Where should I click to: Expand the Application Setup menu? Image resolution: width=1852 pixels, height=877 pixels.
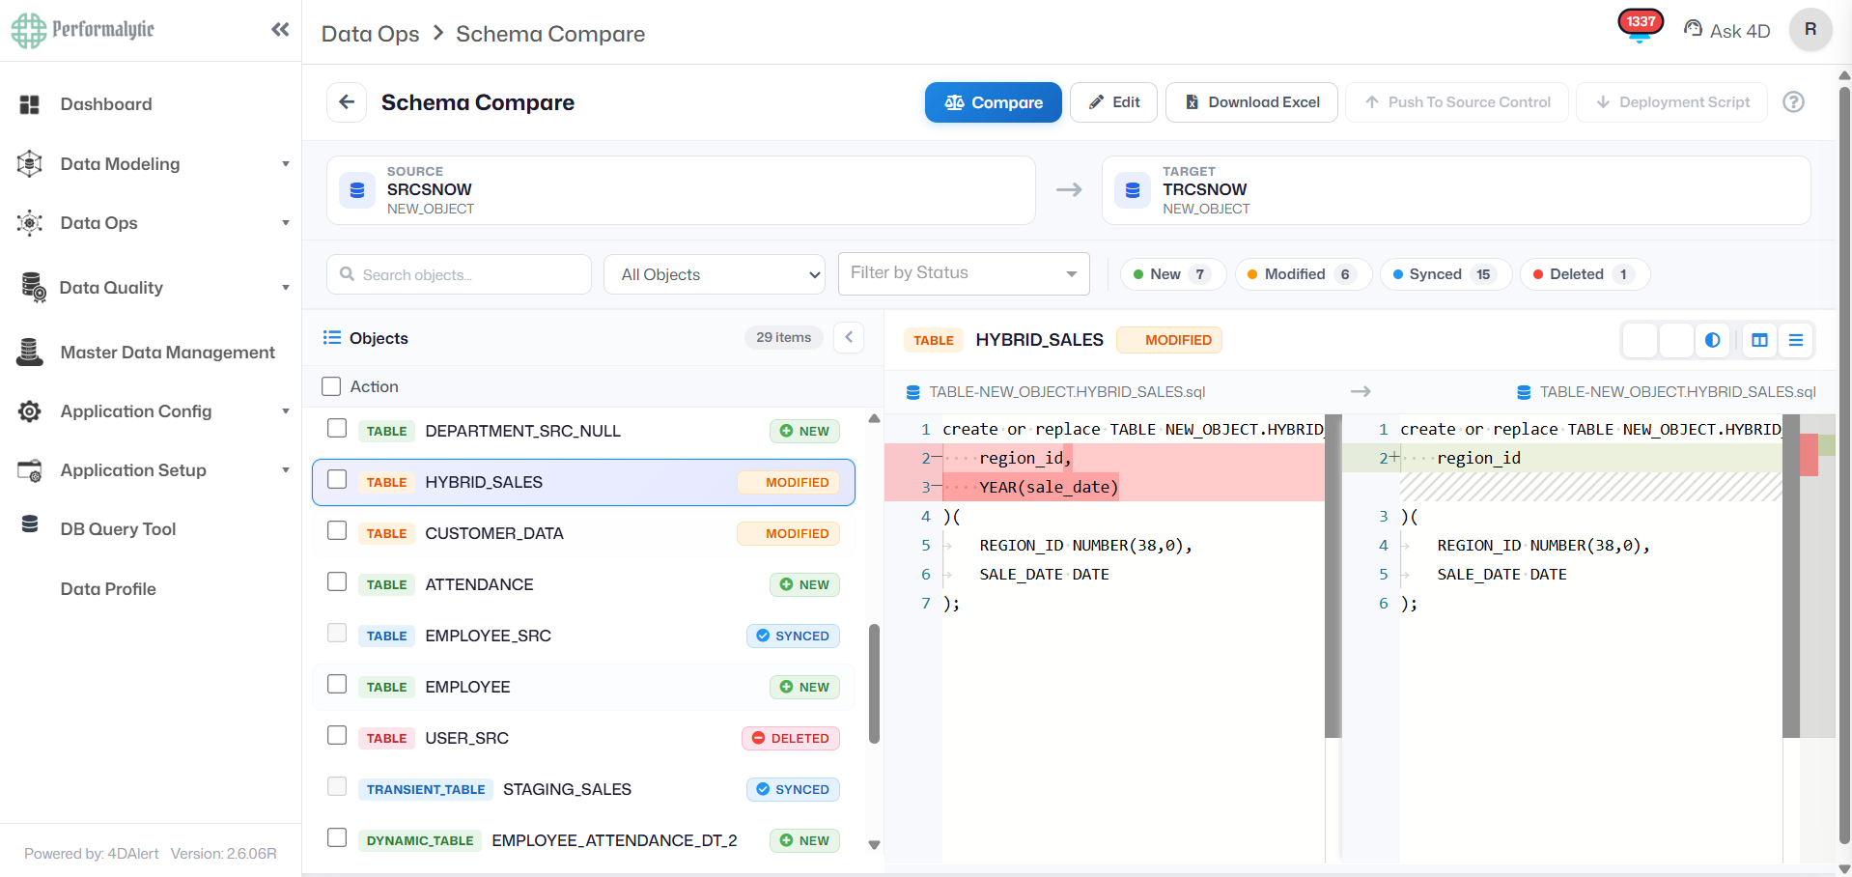(x=151, y=470)
